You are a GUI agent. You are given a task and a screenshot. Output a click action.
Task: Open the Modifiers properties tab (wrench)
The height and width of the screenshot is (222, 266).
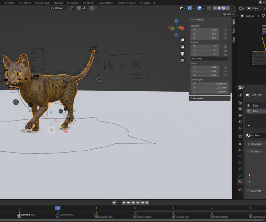pos(240,151)
